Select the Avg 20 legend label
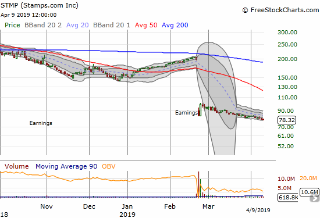This screenshot has height=218, width=320. tap(77, 25)
